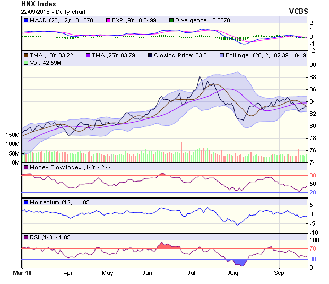Image resolution: width=329 pixels, height=284 pixels.
Task: Click the 150M volume axis label
Action: pos(12,135)
